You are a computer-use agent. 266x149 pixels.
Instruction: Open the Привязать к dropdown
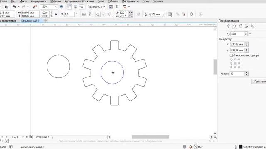[96, 7]
